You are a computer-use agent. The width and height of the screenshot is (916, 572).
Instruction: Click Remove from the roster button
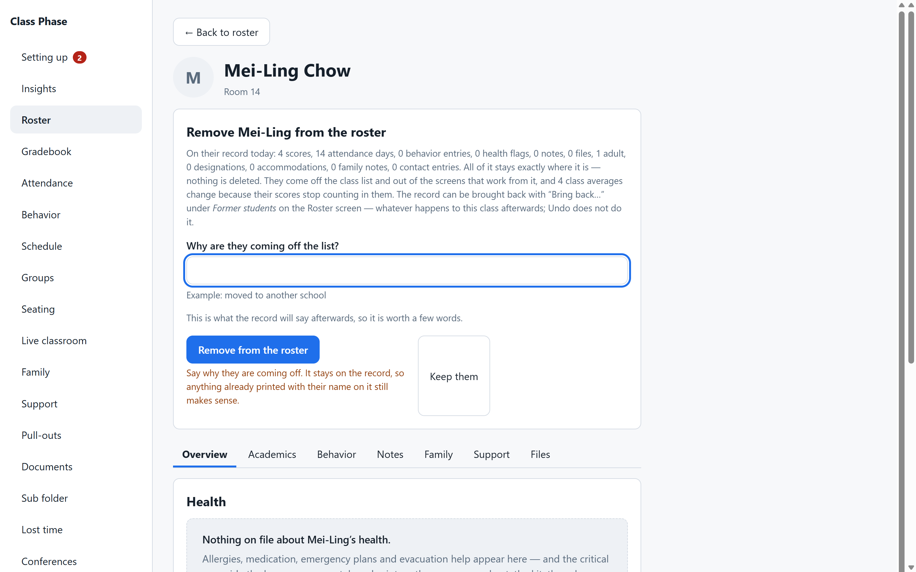[x=253, y=350]
